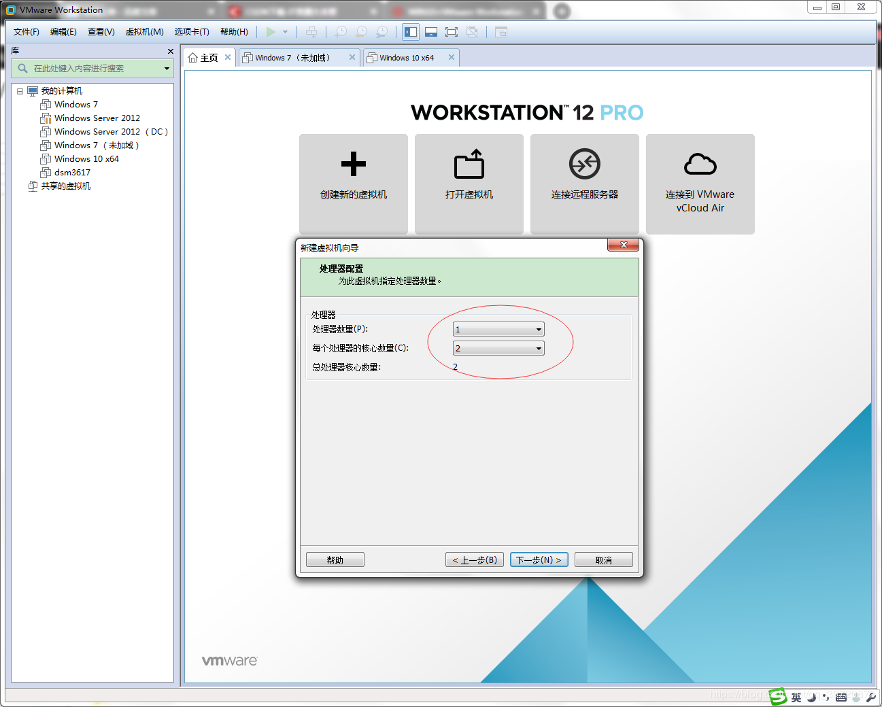Click the 打开虚拟机 tile
882x707 pixels.
469,184
